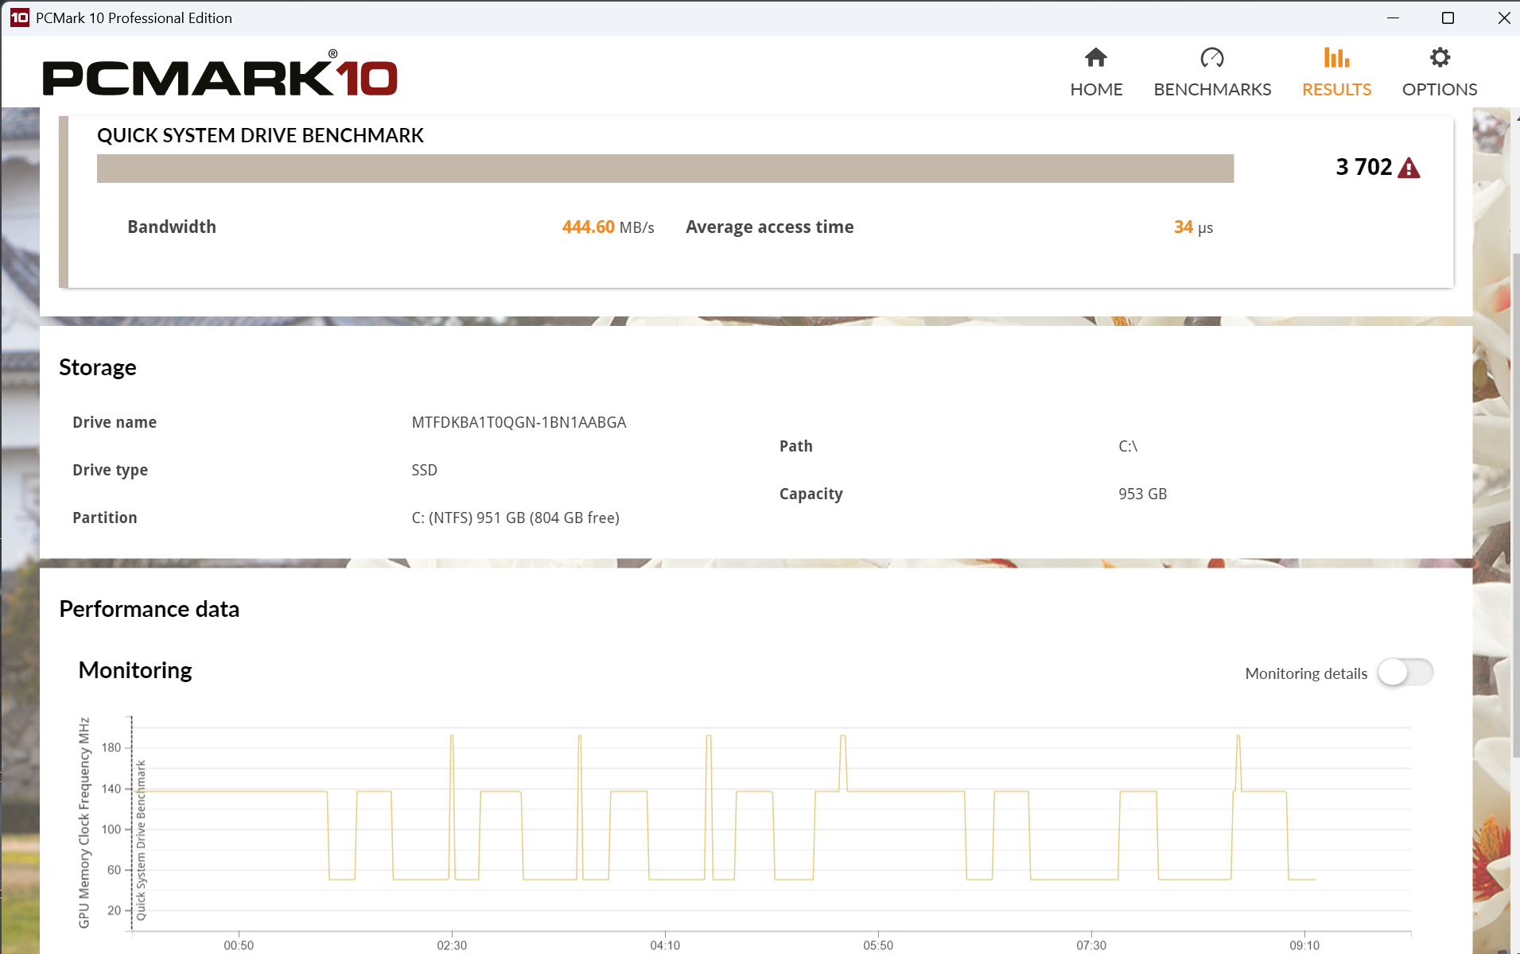Screen dimensions: 1520x954
Task: Click the Monitoring heading
Action: 135,670
